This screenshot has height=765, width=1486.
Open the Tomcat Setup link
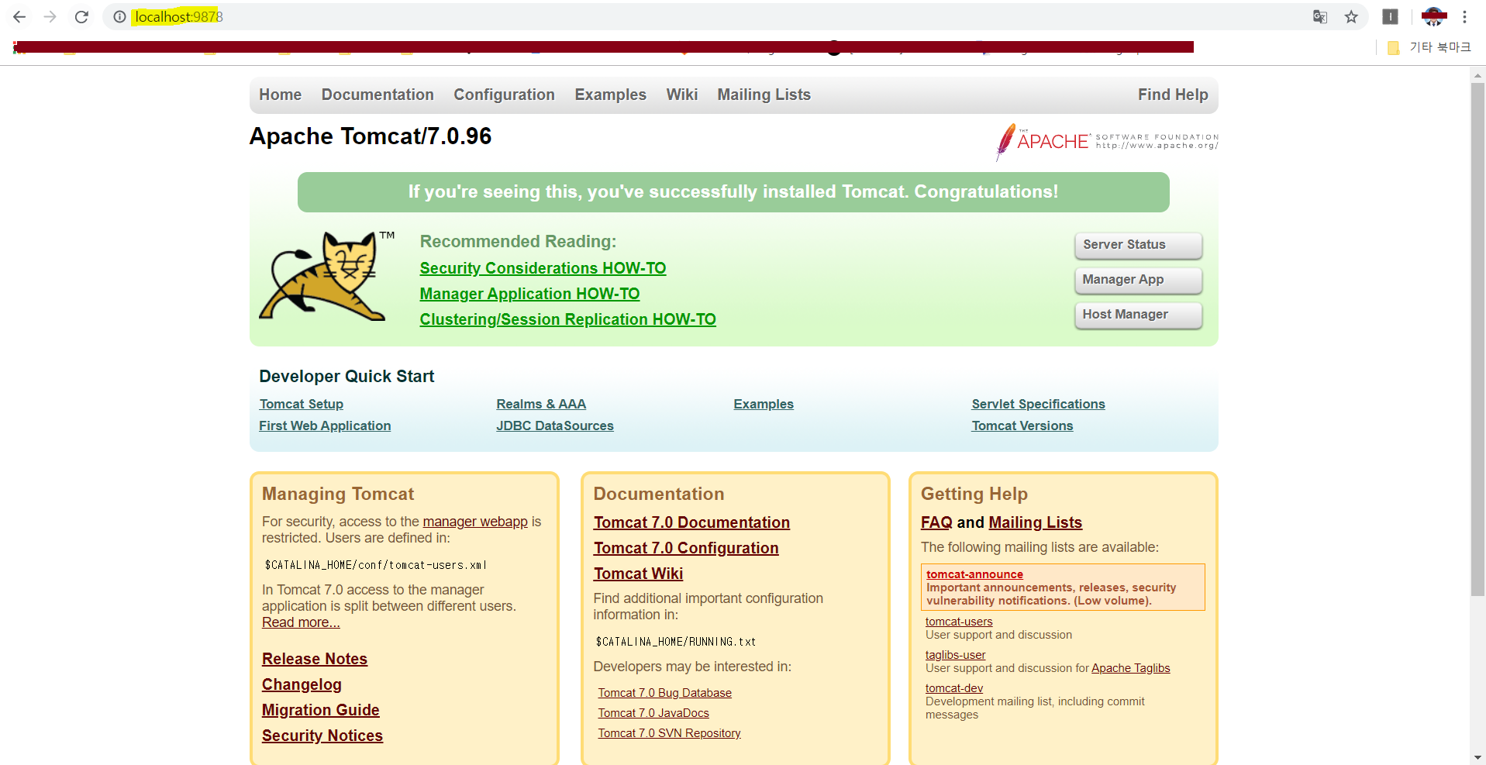pos(301,404)
